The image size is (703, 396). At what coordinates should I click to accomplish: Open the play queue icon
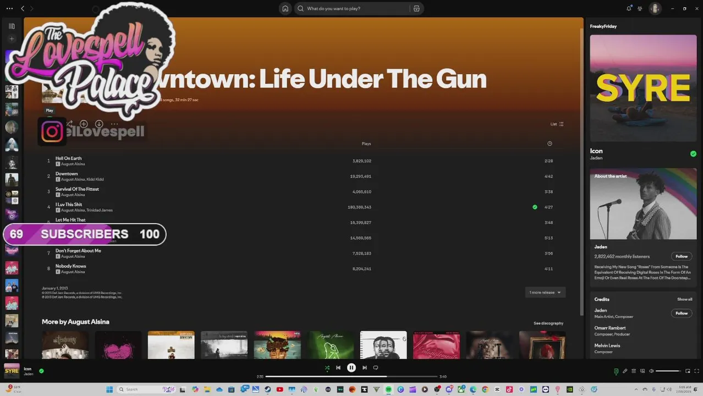(x=634, y=371)
